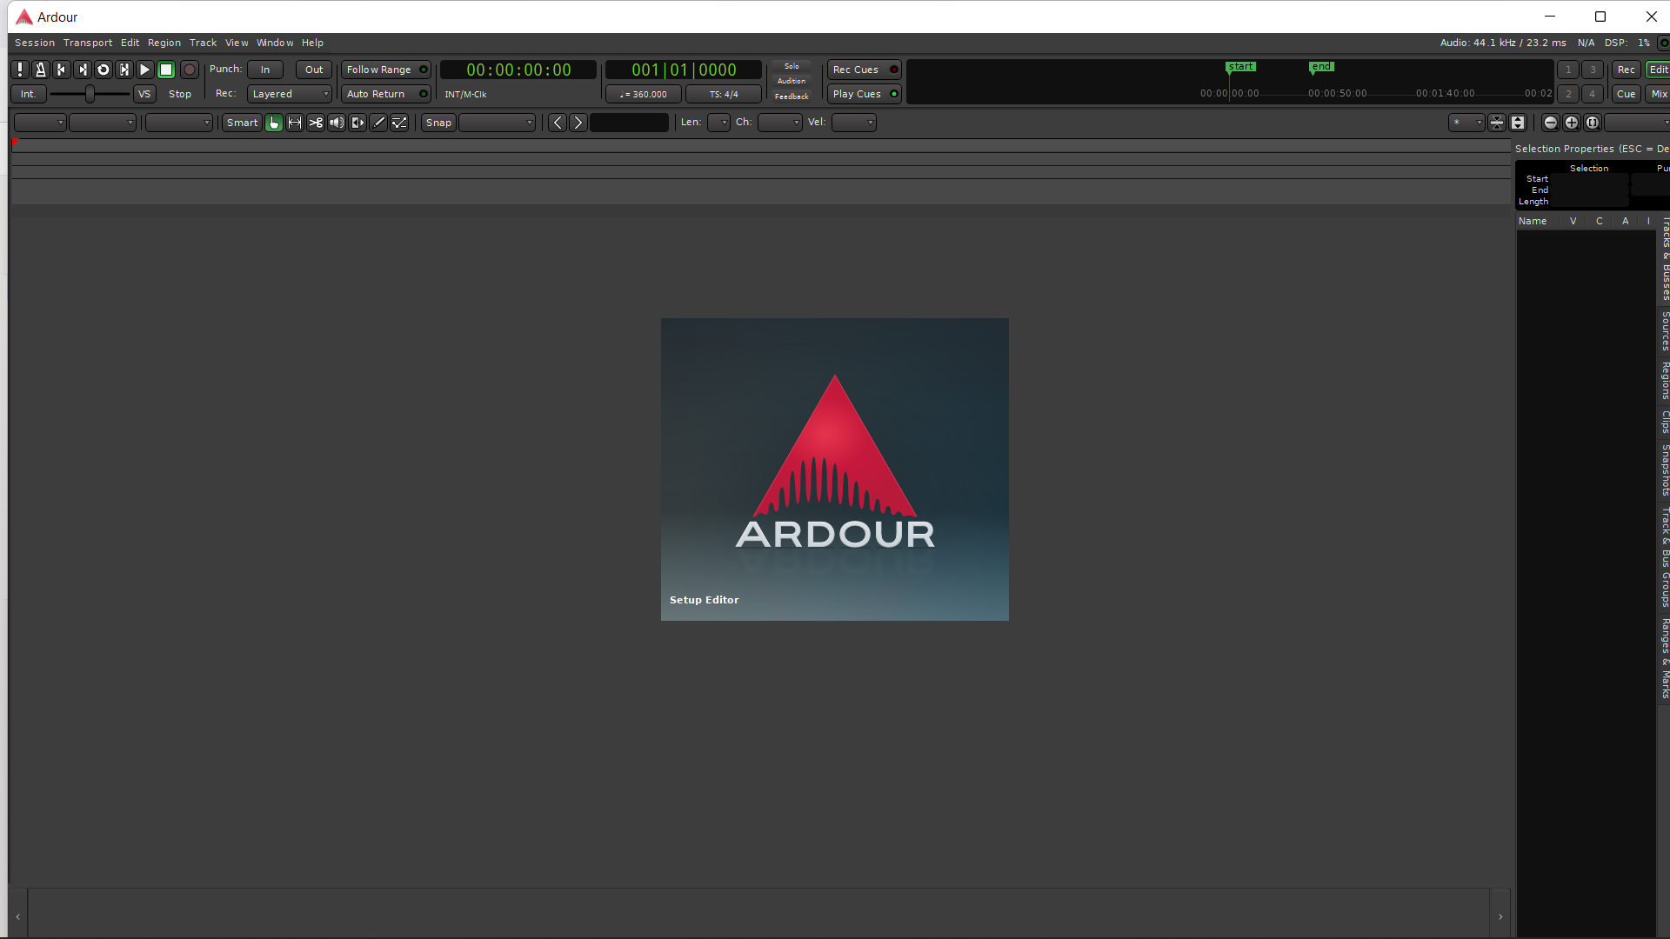Click the zoom in magnifier icon
The image size is (1670, 939).
click(x=1571, y=123)
